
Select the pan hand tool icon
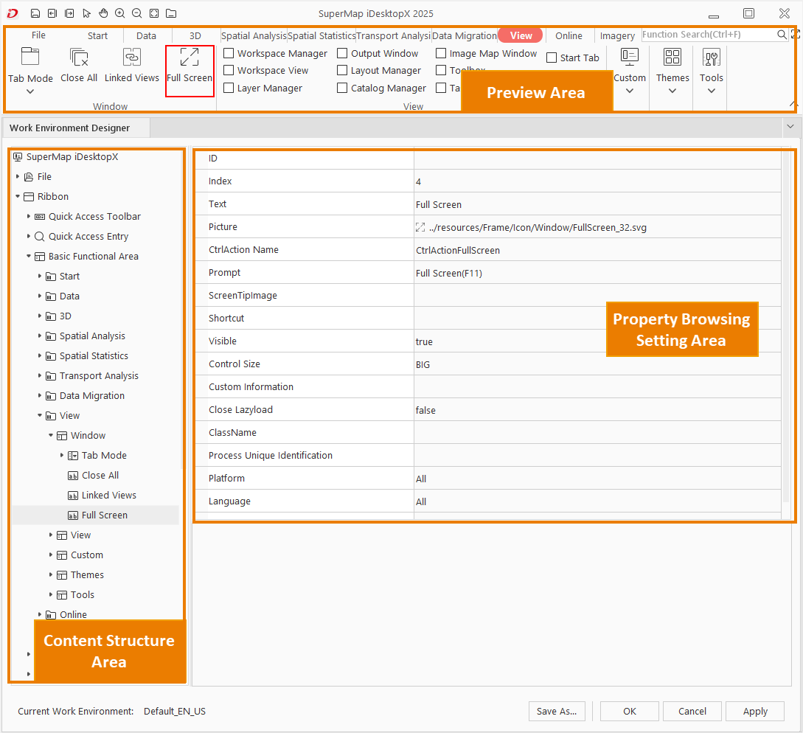103,13
